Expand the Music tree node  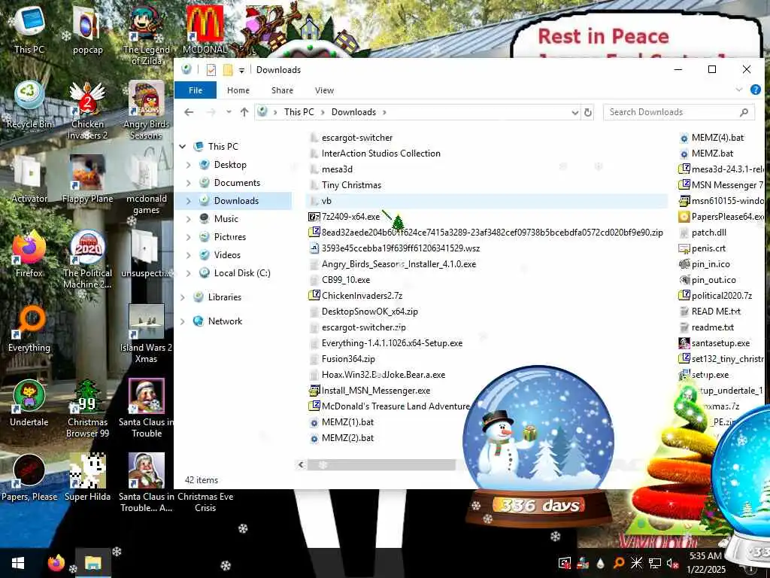coord(189,219)
